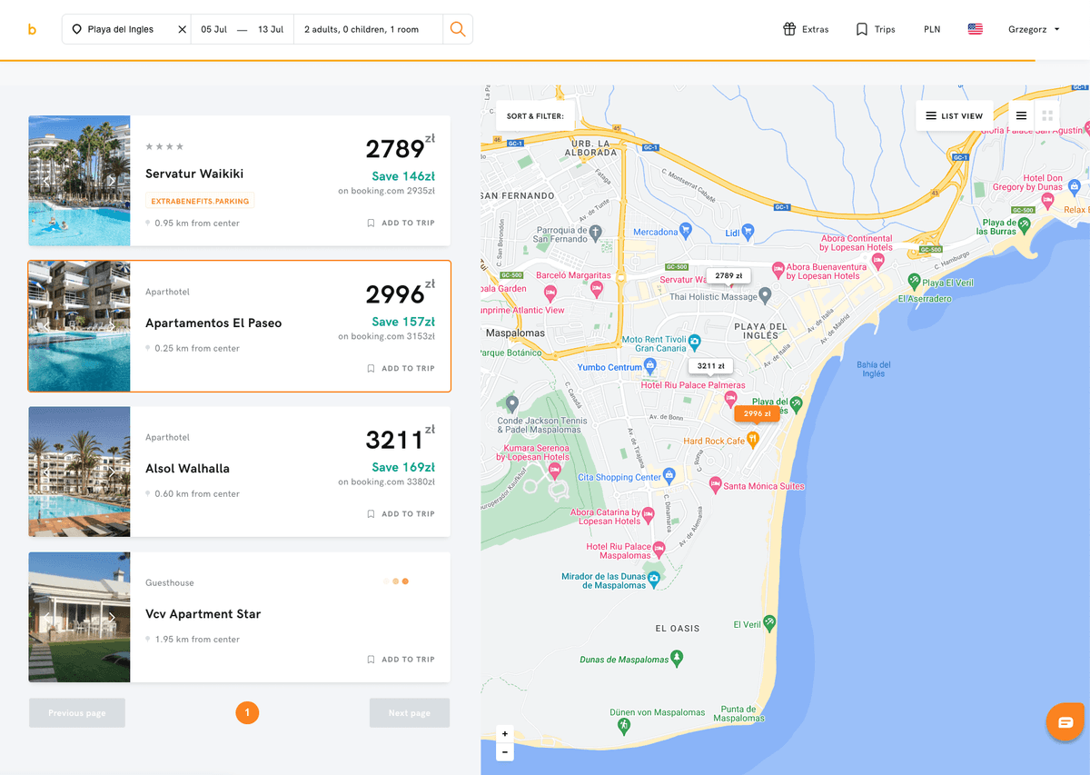Click the Yumbo Centrum shopping pin
Screen dimensions: 1090x775
(x=649, y=366)
